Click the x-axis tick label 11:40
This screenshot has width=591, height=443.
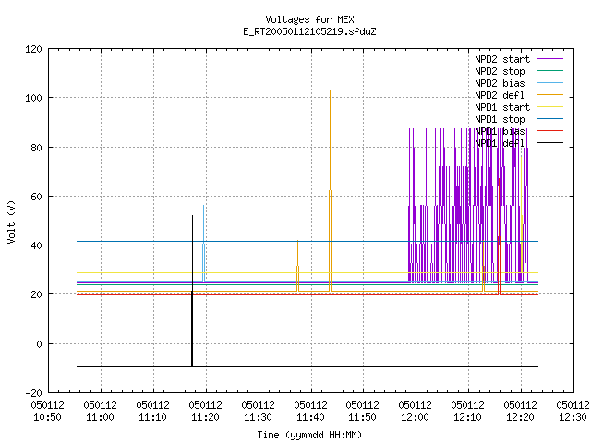(x=310, y=417)
